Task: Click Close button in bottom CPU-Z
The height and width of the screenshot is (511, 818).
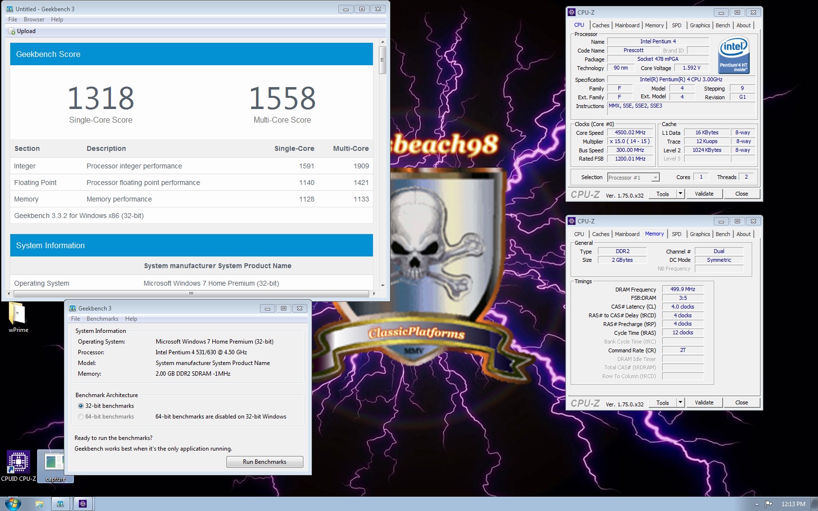Action: click(742, 402)
